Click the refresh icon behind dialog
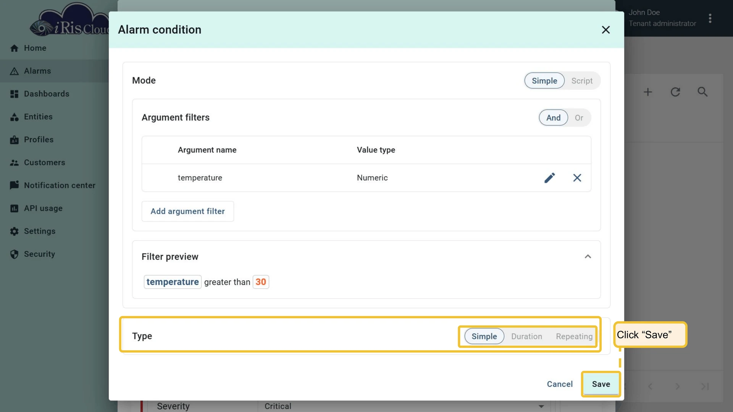This screenshot has width=733, height=412. [675, 92]
